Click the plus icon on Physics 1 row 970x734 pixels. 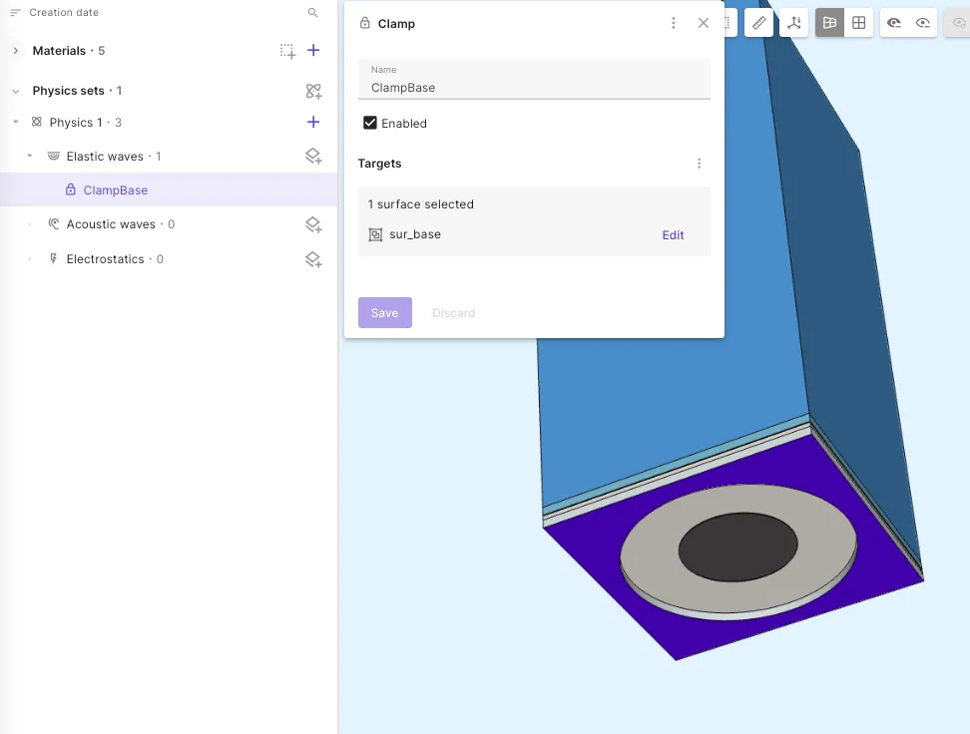click(x=313, y=122)
